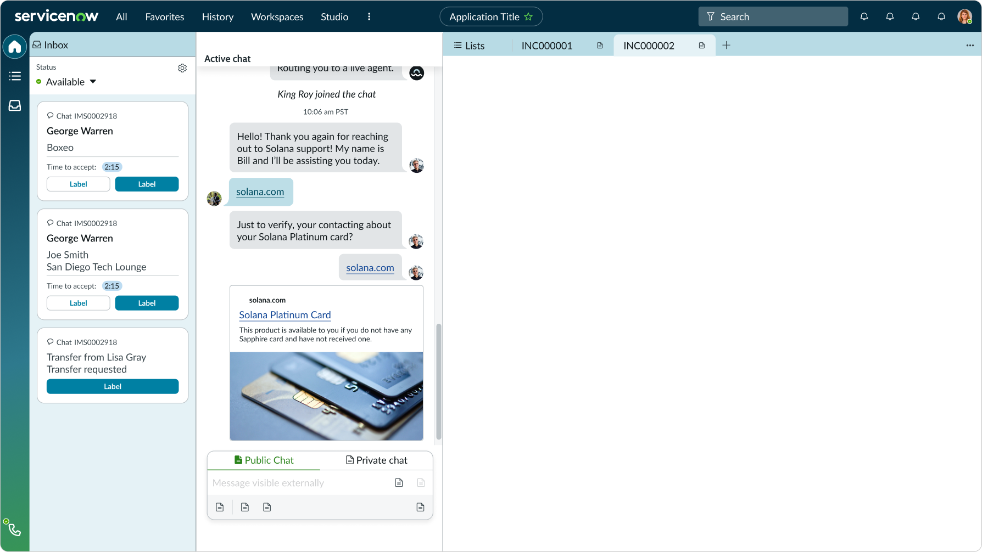The image size is (982, 552).
Task: Switch to the Public Chat tab
Action: (264, 460)
